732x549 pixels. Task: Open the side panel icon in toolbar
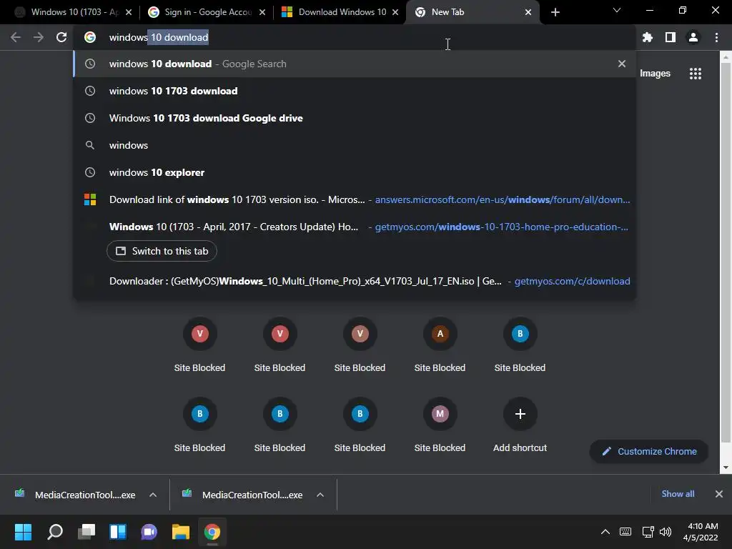click(x=671, y=37)
